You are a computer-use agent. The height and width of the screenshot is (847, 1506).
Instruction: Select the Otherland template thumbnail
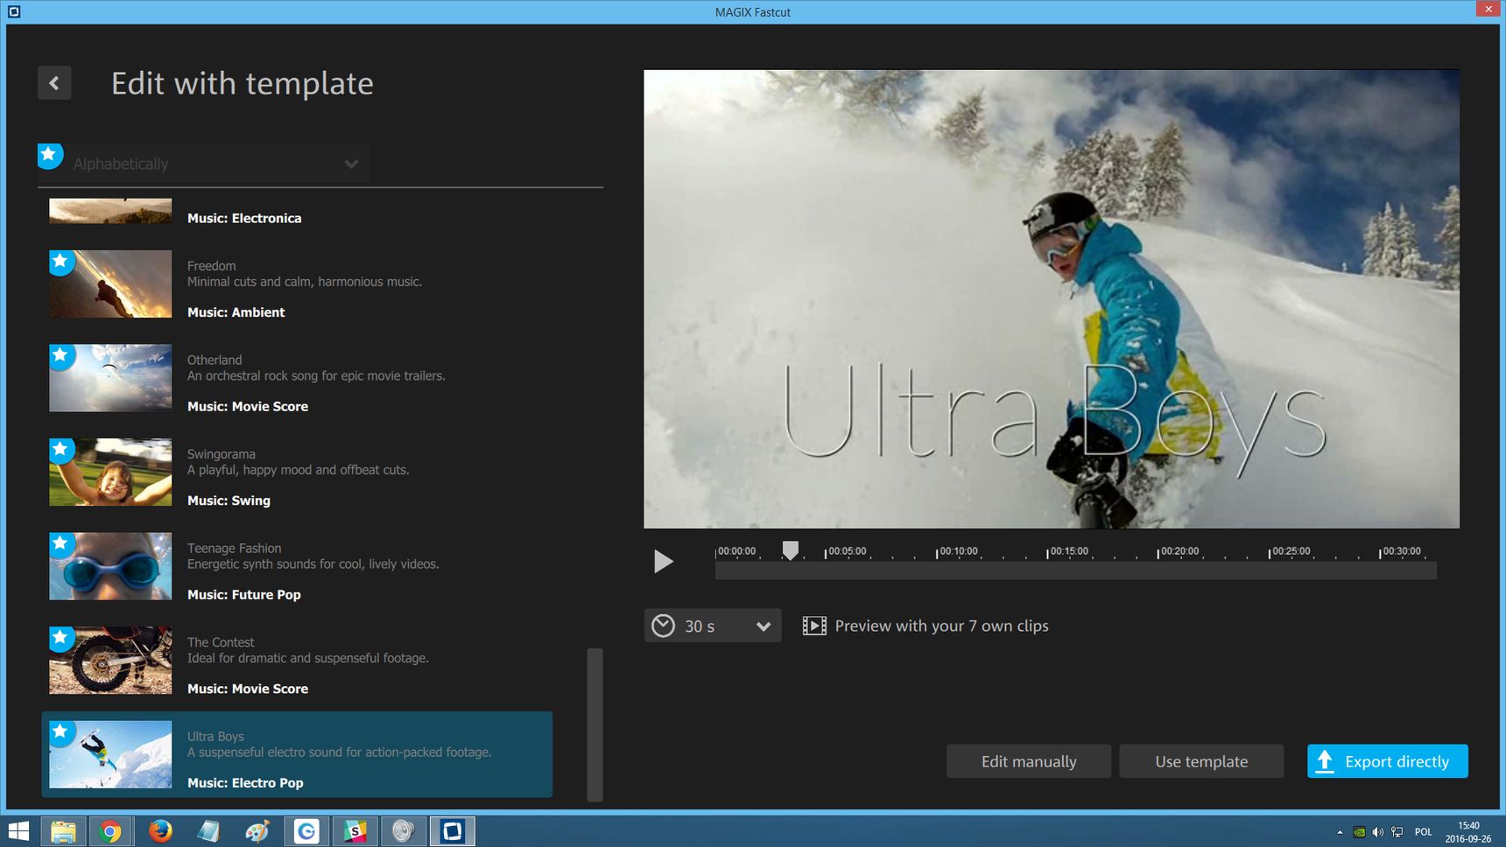click(110, 378)
